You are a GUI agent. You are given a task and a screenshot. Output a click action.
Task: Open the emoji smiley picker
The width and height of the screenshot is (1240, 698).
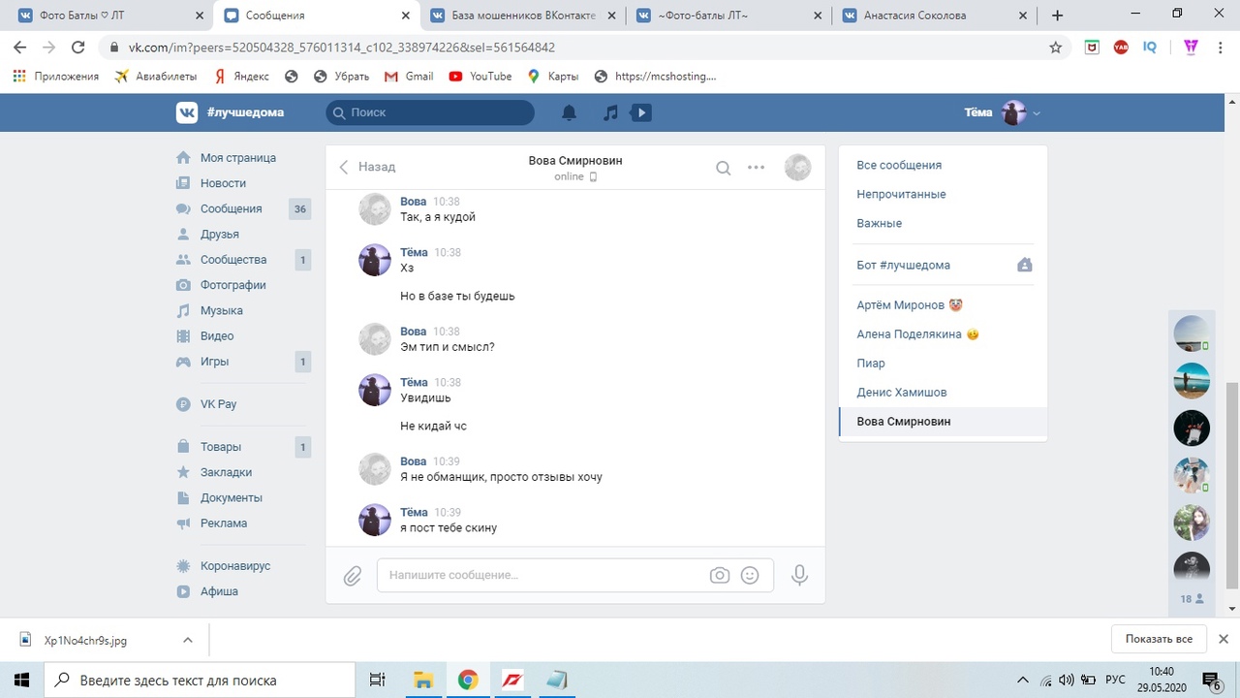[750, 576]
